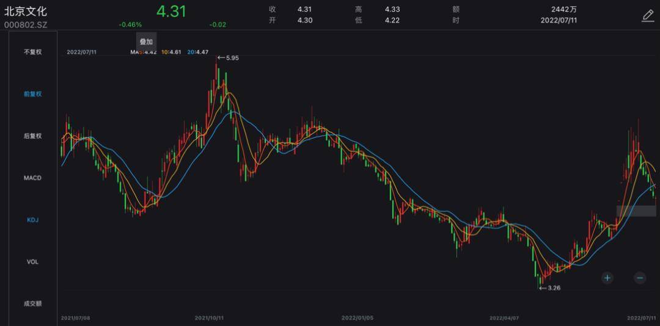Zoom out the chart with minus button
Image resolution: width=660 pixels, height=326 pixels.
pos(640,278)
